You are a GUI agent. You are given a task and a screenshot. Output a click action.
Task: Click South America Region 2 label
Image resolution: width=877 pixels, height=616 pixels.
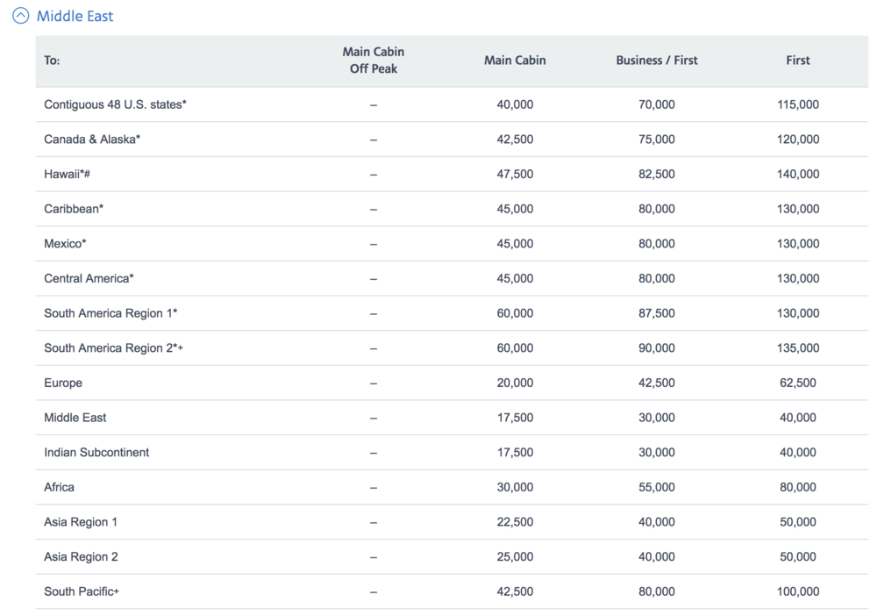113,347
